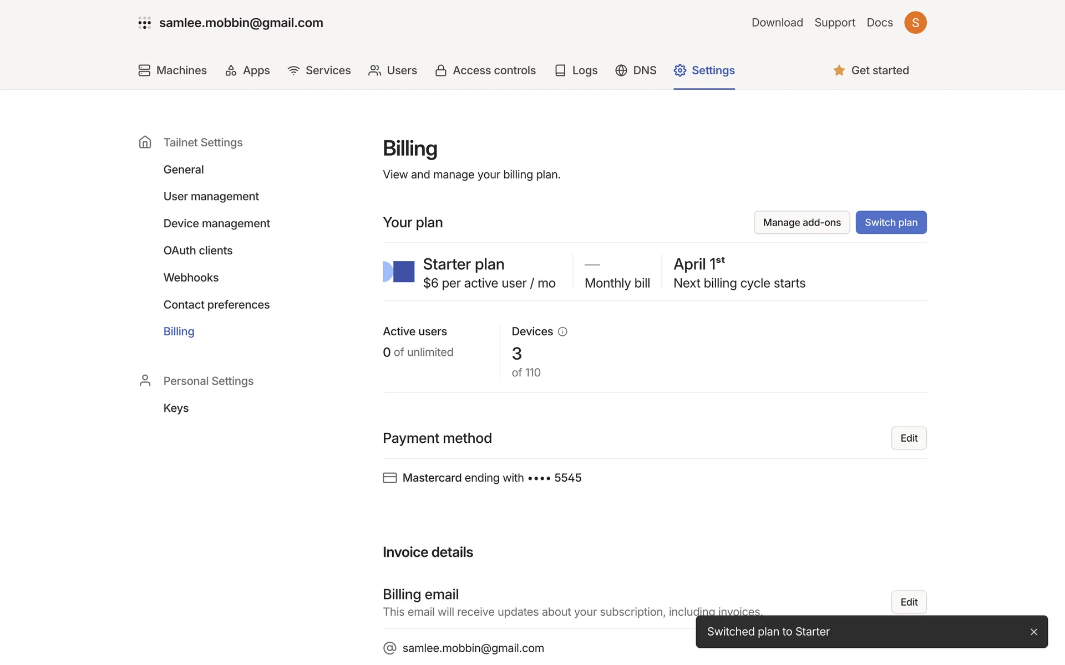Open Device management settings in sidebar
The width and height of the screenshot is (1065, 665).
coord(216,223)
